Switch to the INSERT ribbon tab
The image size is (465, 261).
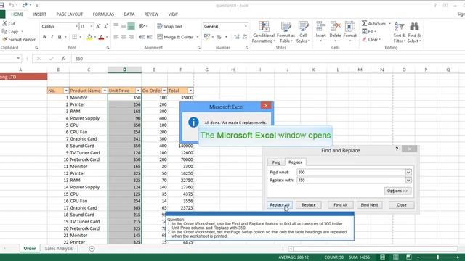click(x=40, y=14)
